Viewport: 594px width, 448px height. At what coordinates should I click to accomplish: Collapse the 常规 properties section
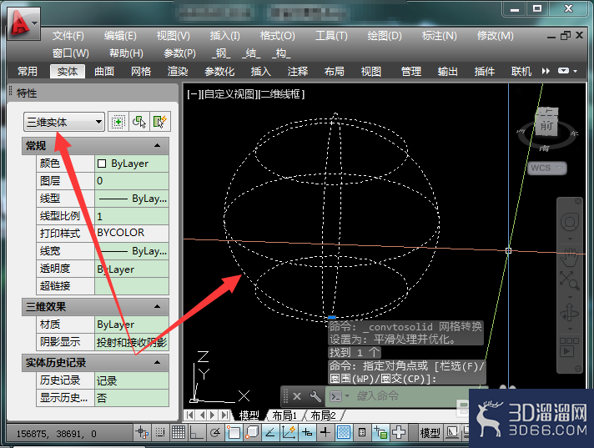point(157,146)
